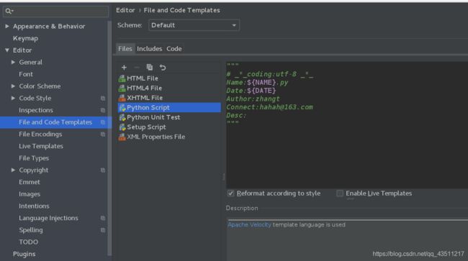Switch to the Includes tab
Image resolution: width=468 pixels, height=261 pixels.
click(x=149, y=49)
